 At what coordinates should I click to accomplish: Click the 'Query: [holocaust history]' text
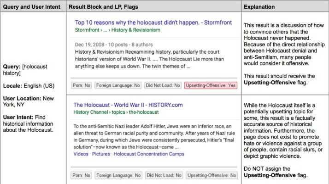tap(25, 70)
